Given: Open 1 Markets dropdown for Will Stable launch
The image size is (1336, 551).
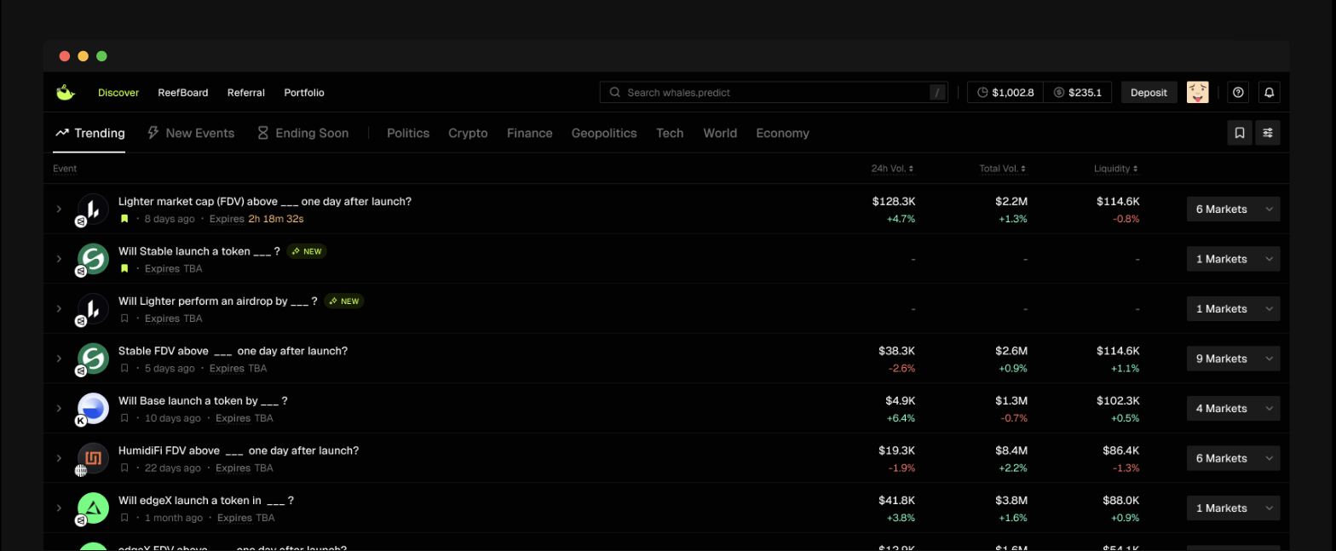Looking at the screenshot, I should 1233,259.
